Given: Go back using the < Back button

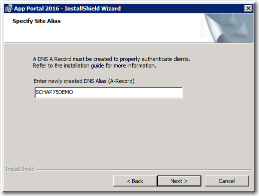Looking at the screenshot, I should (x=135, y=181).
